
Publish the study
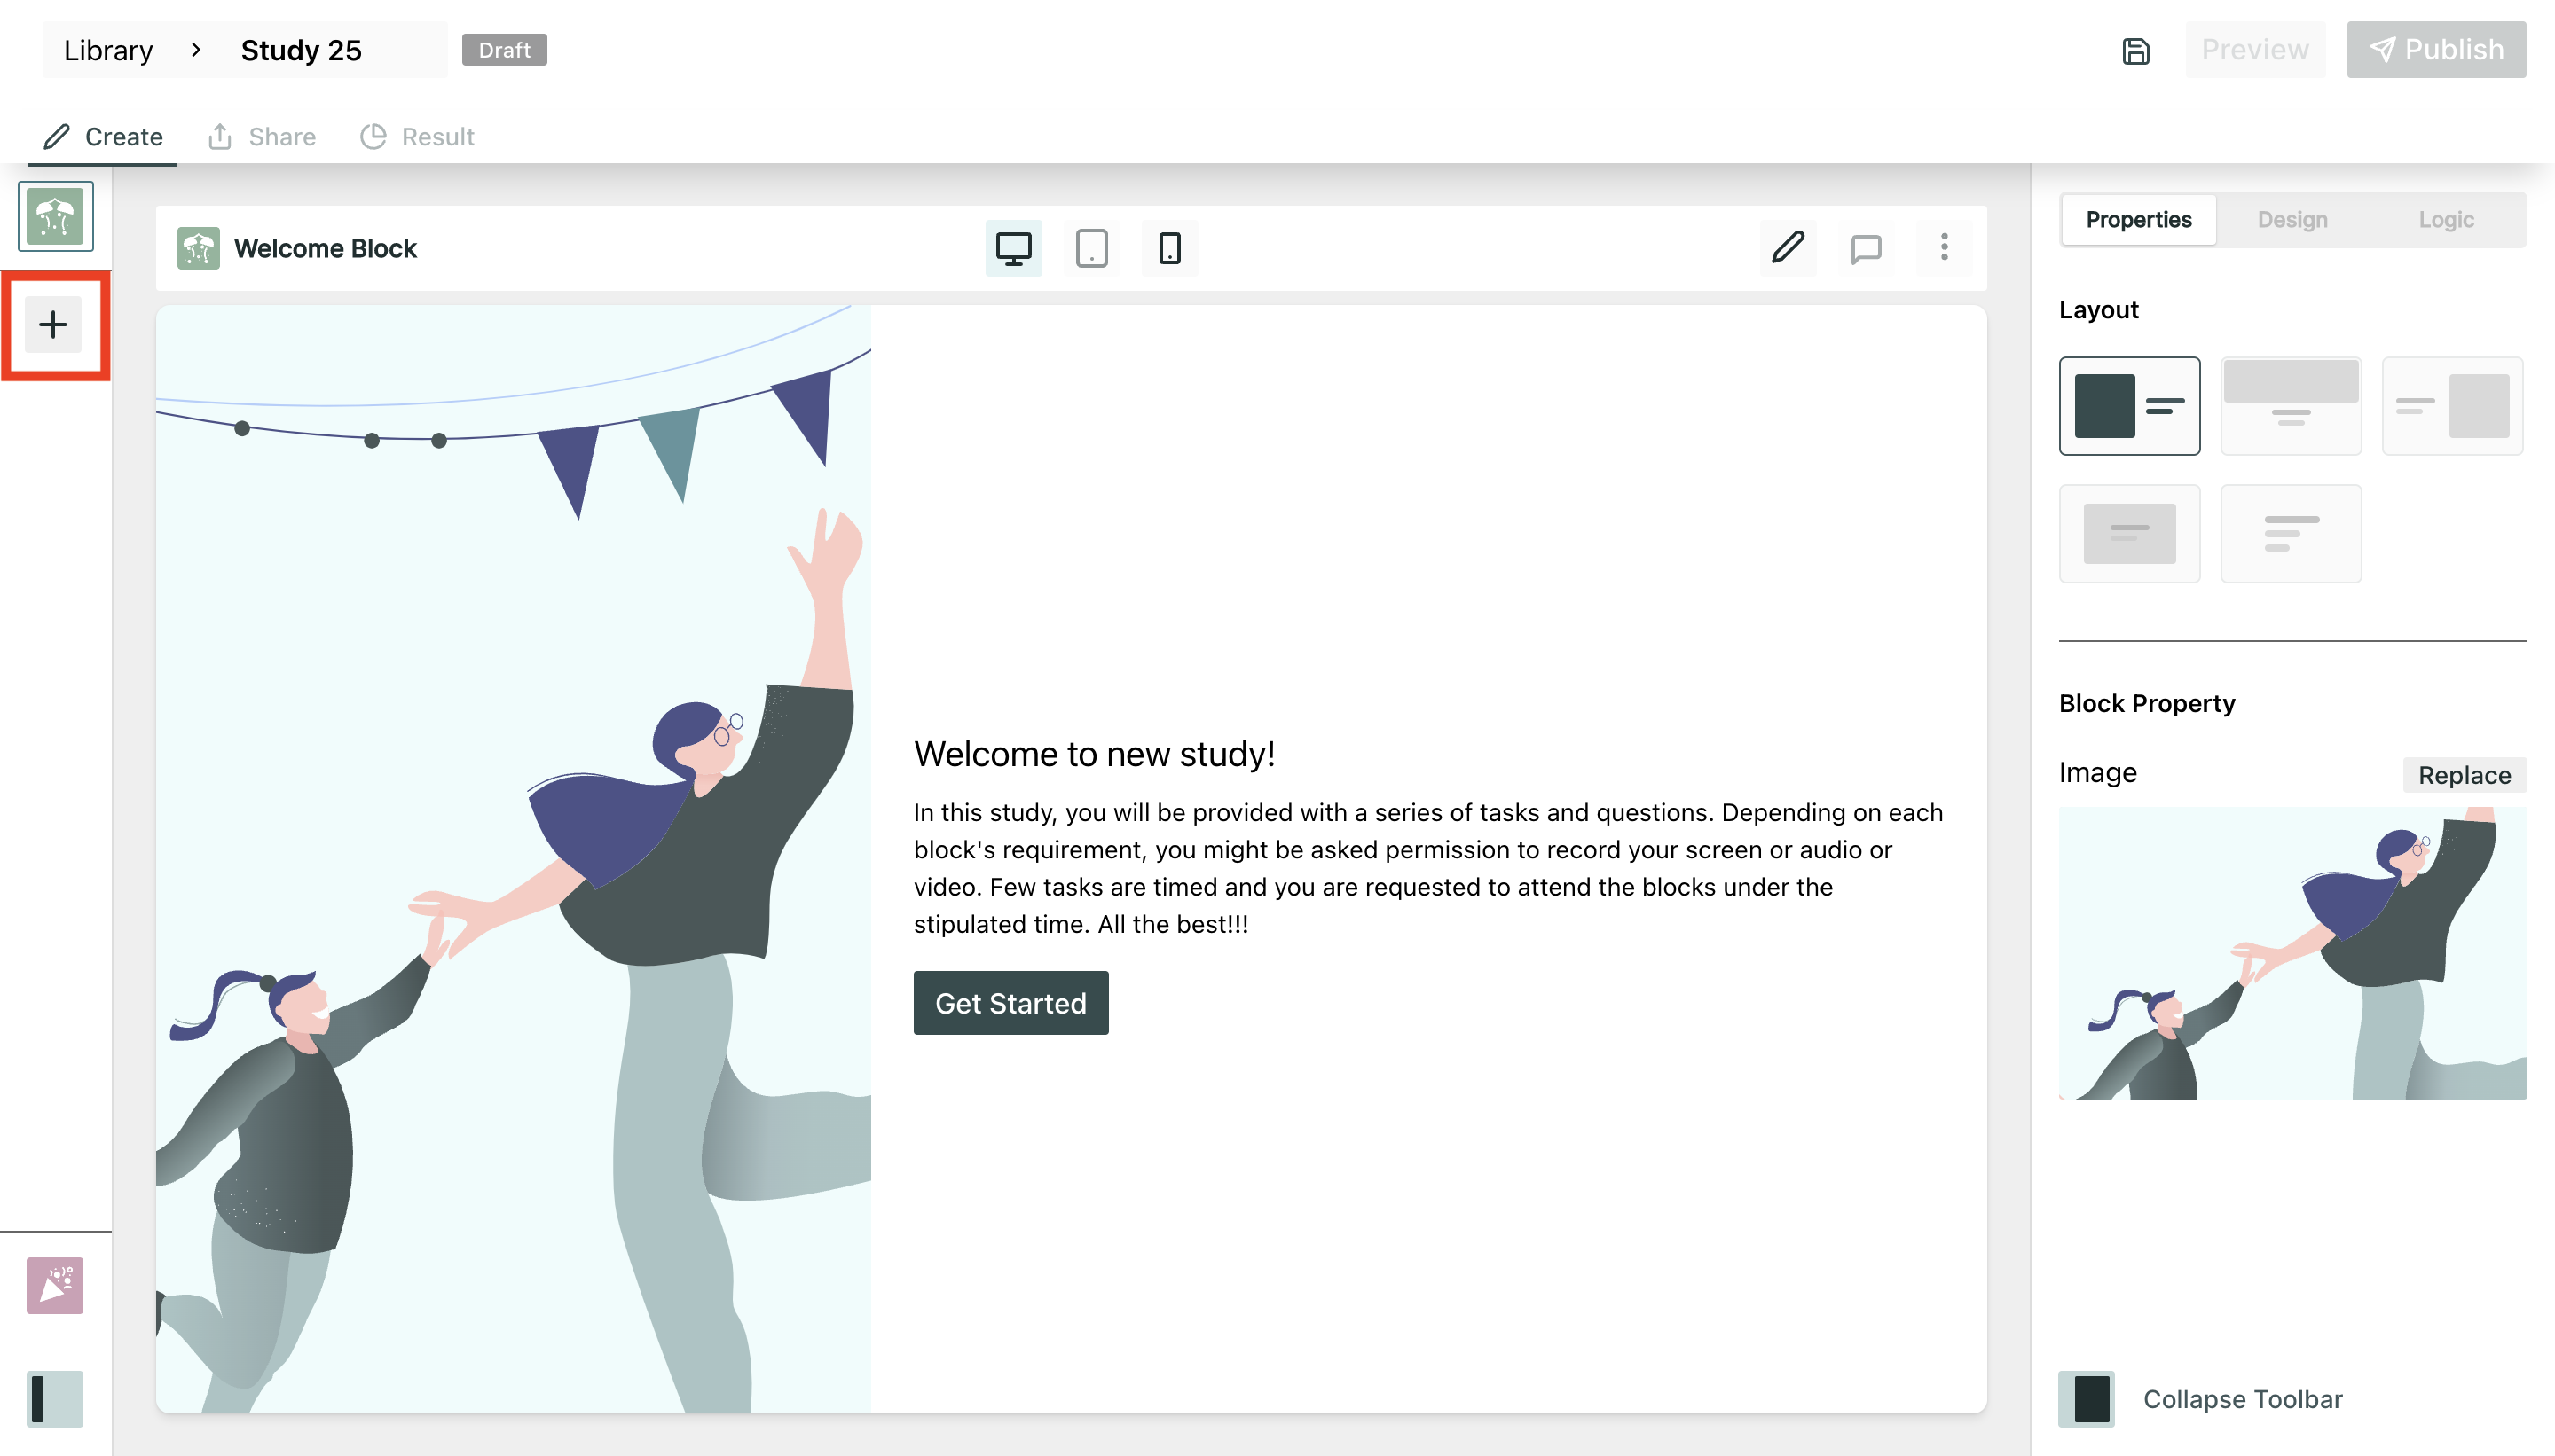point(2436,49)
